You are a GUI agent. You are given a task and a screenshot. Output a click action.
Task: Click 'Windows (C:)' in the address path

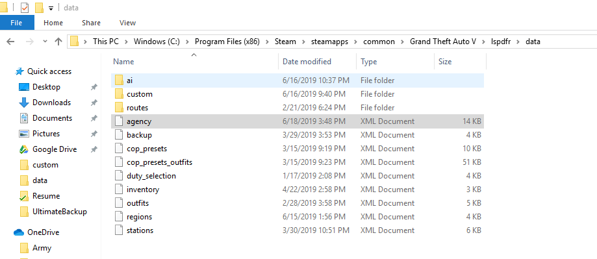(157, 42)
